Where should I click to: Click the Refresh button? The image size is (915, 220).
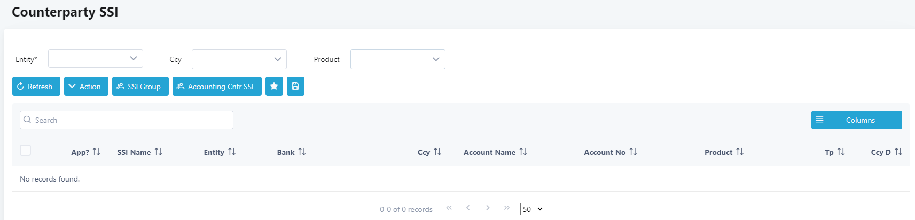tap(36, 87)
